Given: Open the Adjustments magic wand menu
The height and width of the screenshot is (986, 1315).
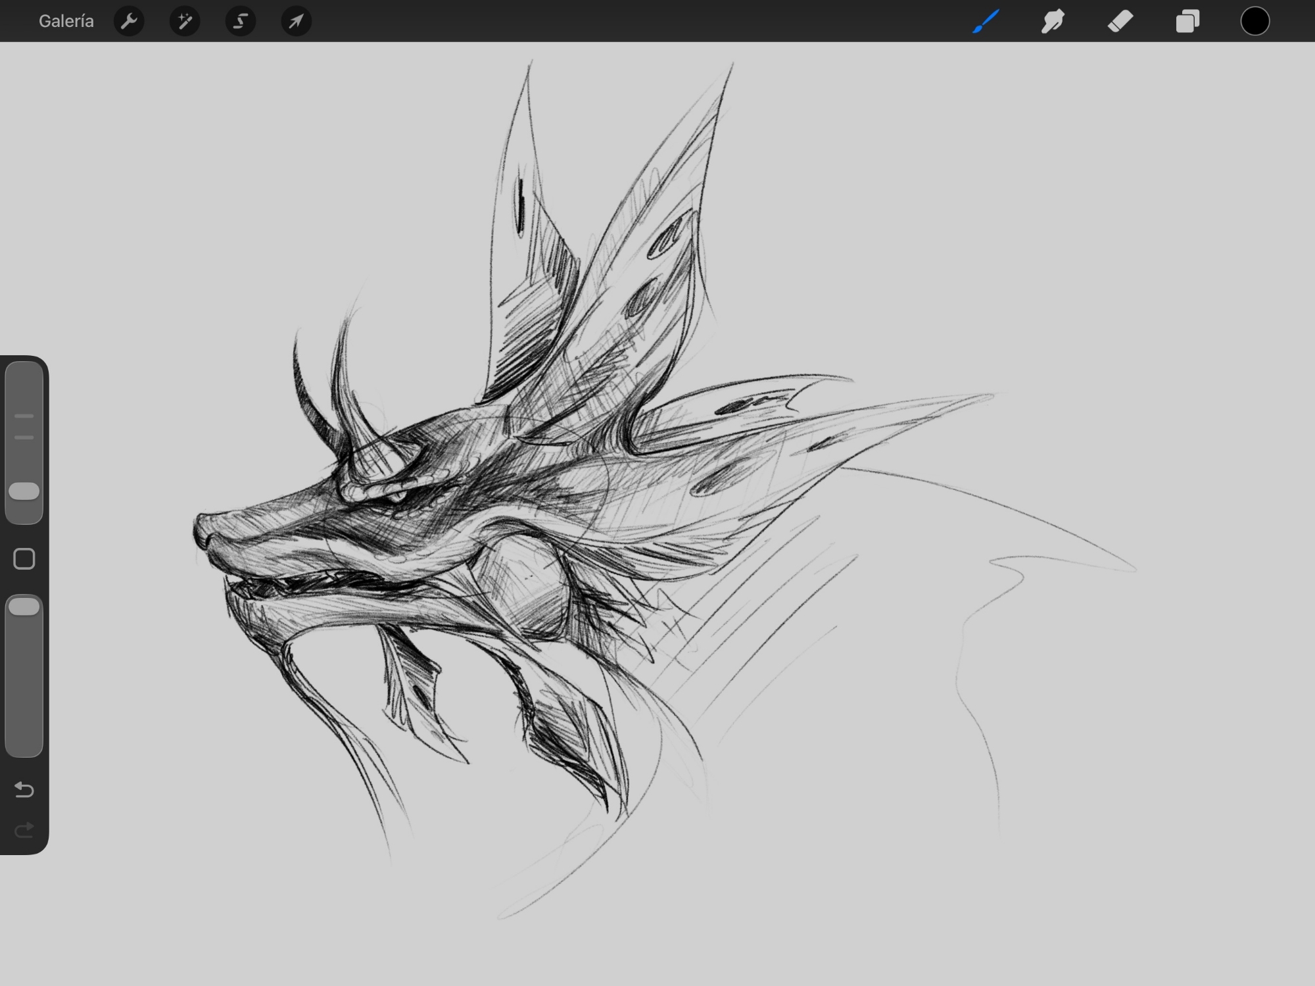Looking at the screenshot, I should pos(185,21).
